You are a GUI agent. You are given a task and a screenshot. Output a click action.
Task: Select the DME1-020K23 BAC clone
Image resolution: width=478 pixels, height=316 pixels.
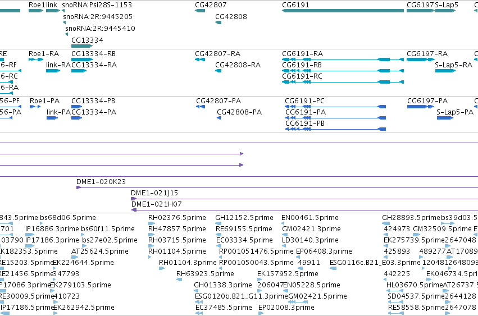(x=277, y=187)
